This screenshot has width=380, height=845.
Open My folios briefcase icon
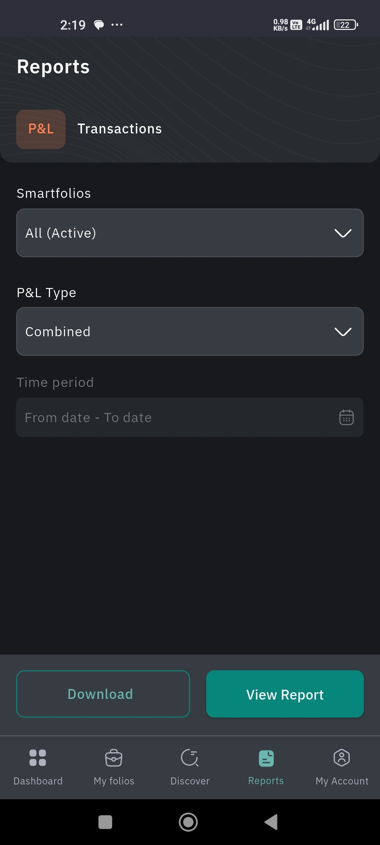(x=114, y=758)
